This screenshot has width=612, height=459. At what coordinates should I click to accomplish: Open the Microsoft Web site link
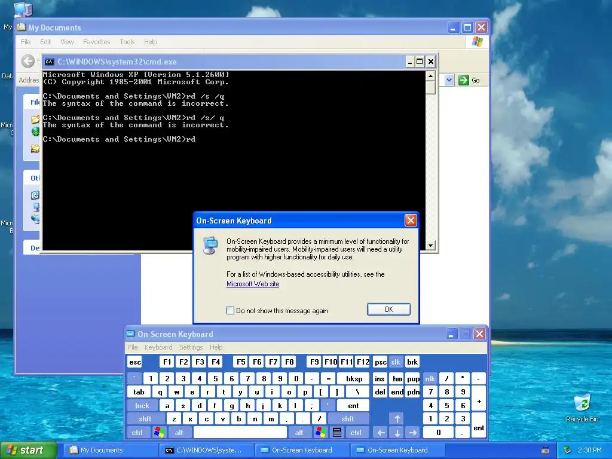253,284
